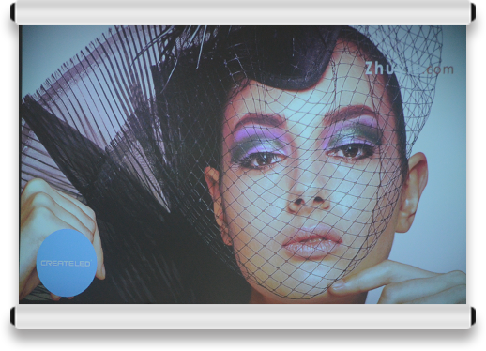
Task: Click the Zhu .com watermark text
Action: 409,69
